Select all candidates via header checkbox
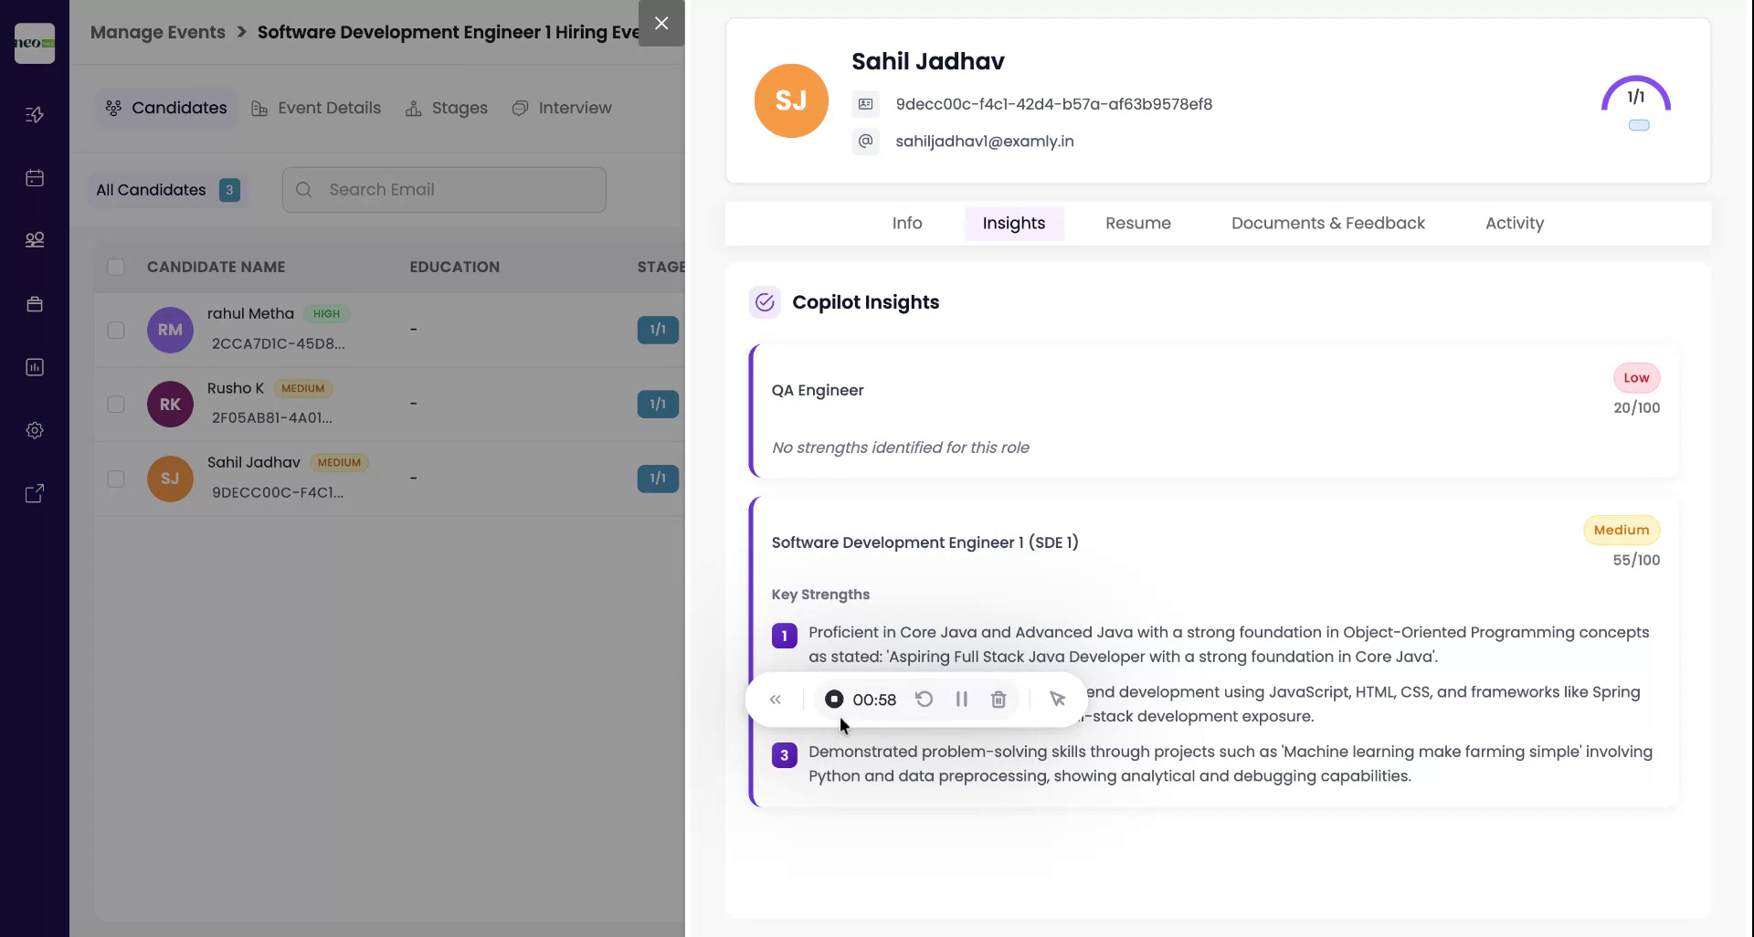The height and width of the screenshot is (937, 1754). 116,267
